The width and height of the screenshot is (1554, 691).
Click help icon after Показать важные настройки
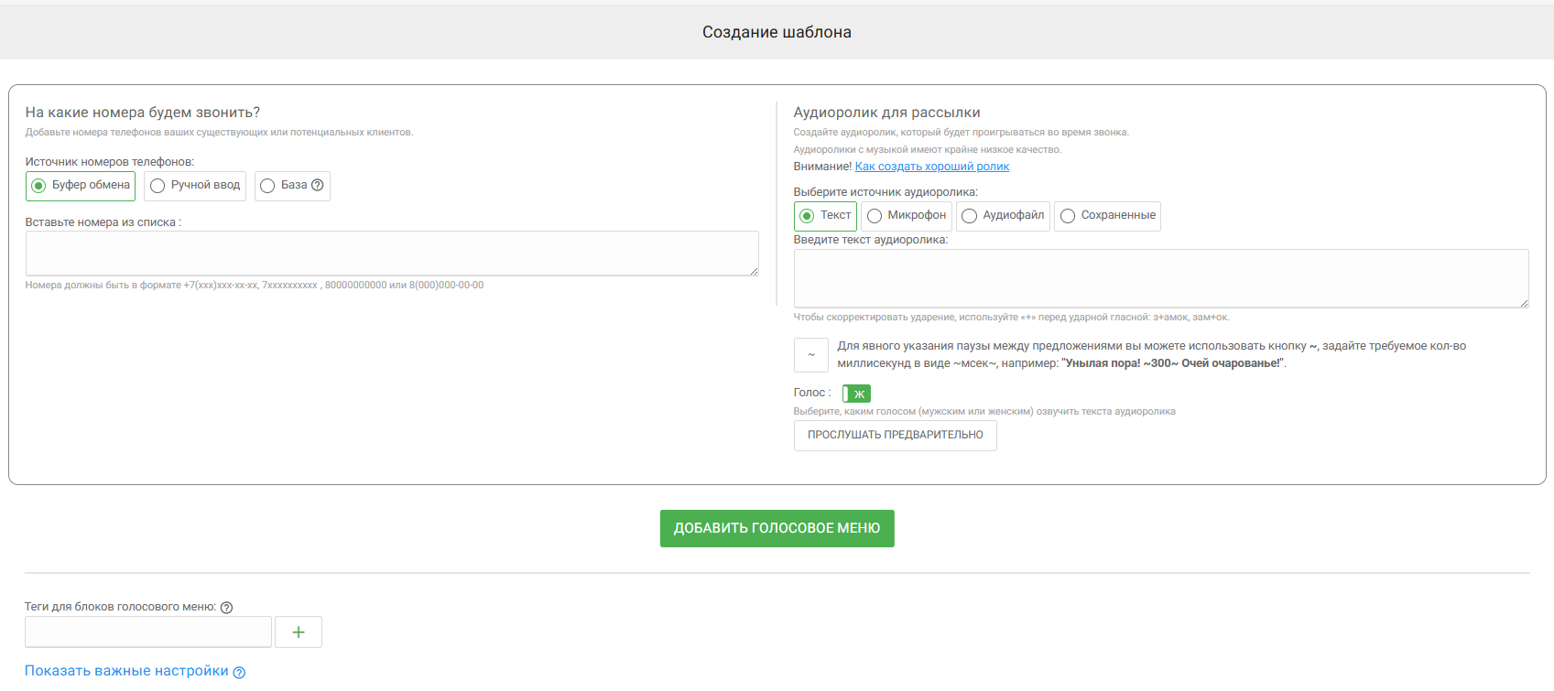(x=239, y=673)
